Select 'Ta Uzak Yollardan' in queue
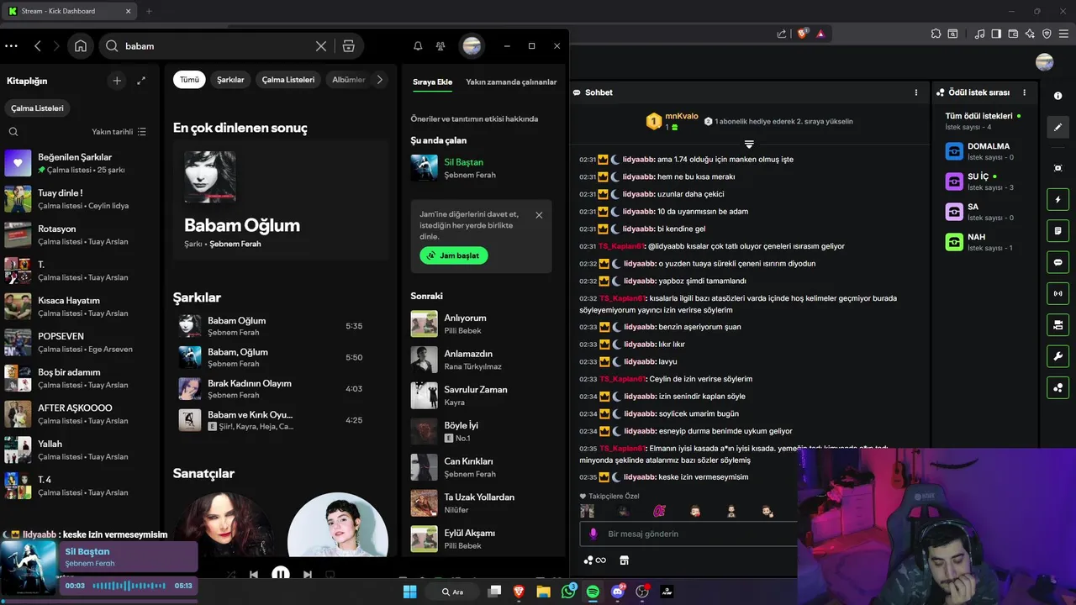 [482, 503]
